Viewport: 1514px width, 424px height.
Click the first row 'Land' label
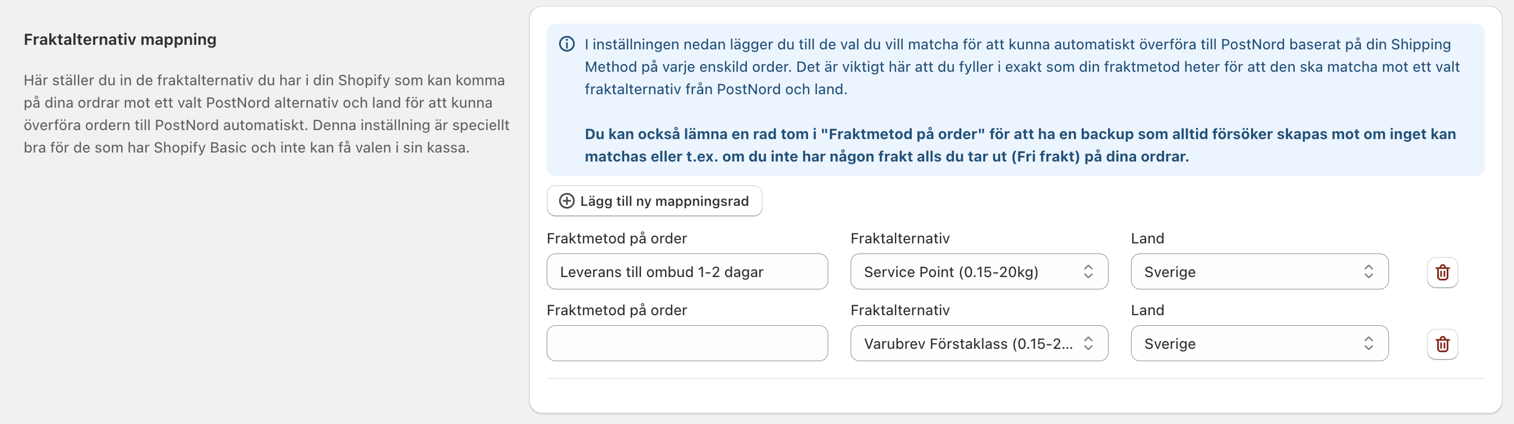[x=1147, y=238]
